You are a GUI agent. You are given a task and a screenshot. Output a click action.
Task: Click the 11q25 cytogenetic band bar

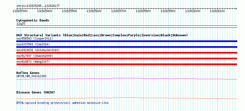(127, 27)
